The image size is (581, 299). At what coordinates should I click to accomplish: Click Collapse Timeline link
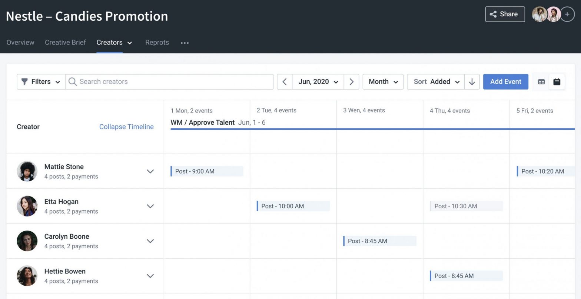(x=126, y=127)
